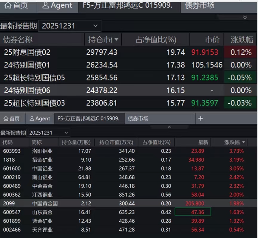The width and height of the screenshot is (258, 238).
Task: Switch to the 债券市场 tab in the lower window
Action: (160, 119)
